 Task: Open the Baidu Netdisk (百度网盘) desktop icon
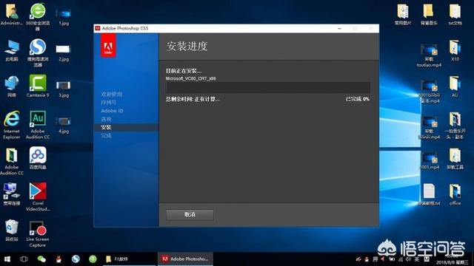coord(38,158)
